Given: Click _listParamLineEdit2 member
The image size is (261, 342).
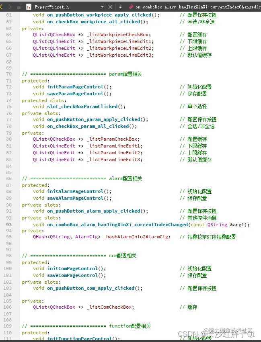Looking at the screenshot, I should click(x=113, y=153).
